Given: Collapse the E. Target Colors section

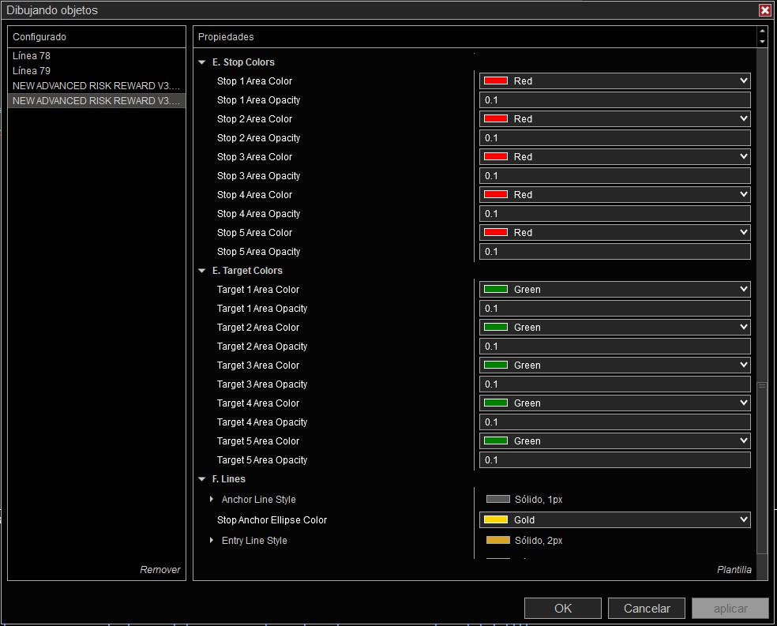Looking at the screenshot, I should point(203,271).
